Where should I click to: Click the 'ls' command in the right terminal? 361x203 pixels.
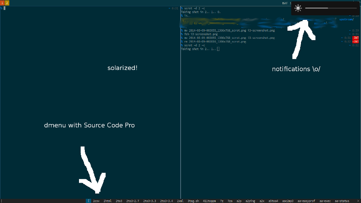(186, 16)
